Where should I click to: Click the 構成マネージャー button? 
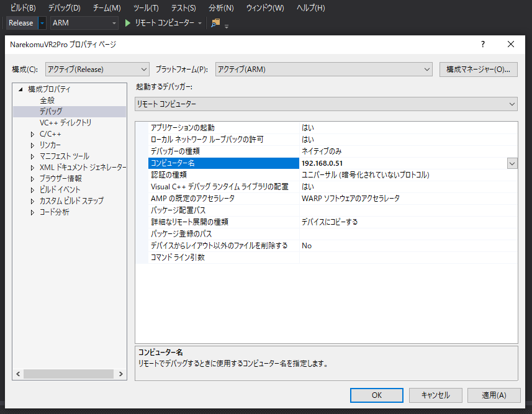pos(478,70)
